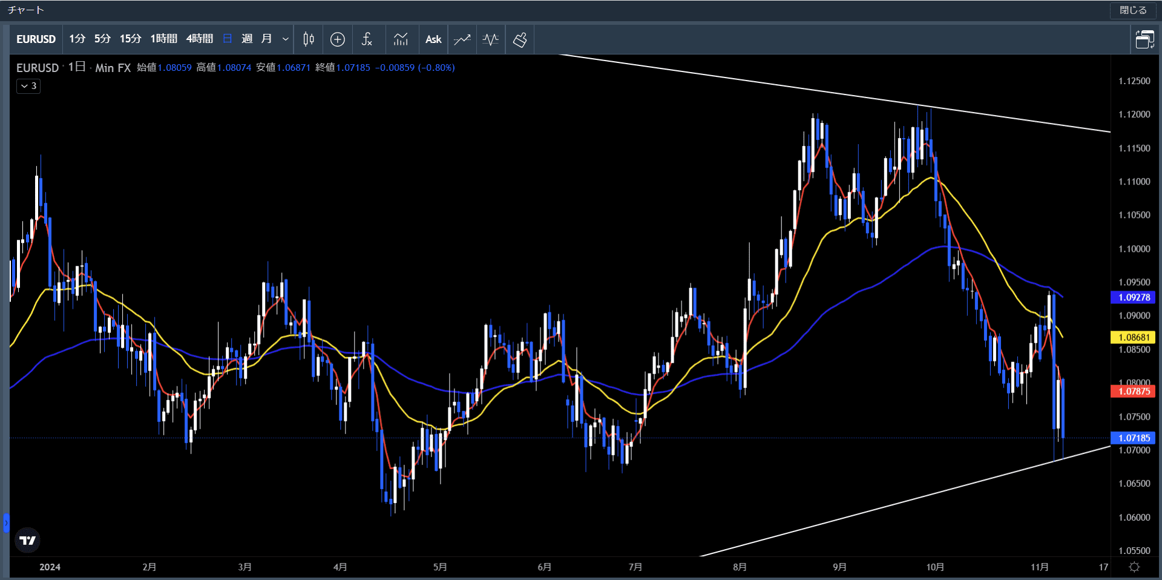
Task: Switch to the 1分 timeframe
Action: point(77,39)
